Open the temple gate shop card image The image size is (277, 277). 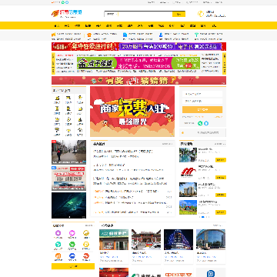146,239
